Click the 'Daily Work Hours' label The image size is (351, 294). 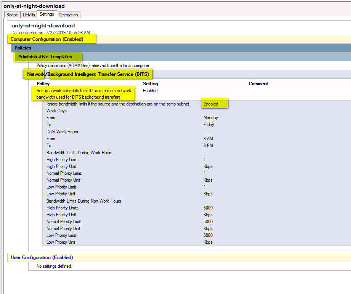click(x=62, y=131)
